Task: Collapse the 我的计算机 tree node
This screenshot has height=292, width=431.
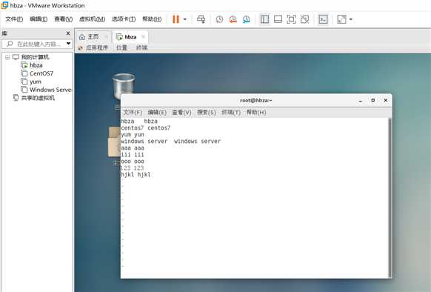Action: (x=7, y=57)
